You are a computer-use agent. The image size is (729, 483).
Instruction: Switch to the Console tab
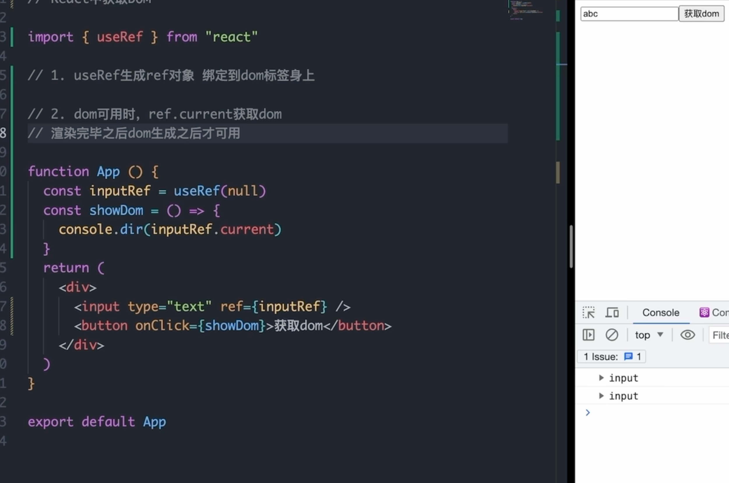point(661,313)
